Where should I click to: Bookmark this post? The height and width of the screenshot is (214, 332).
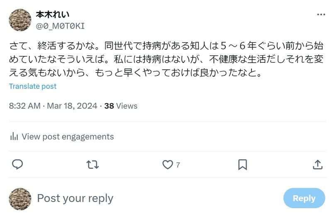tap(242, 165)
